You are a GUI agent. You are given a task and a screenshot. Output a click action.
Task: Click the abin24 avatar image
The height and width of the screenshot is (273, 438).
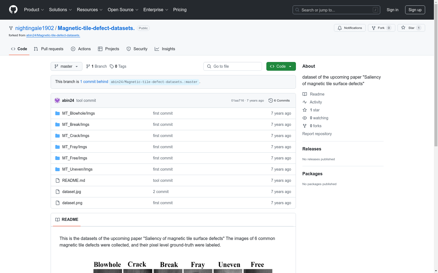[57, 100]
